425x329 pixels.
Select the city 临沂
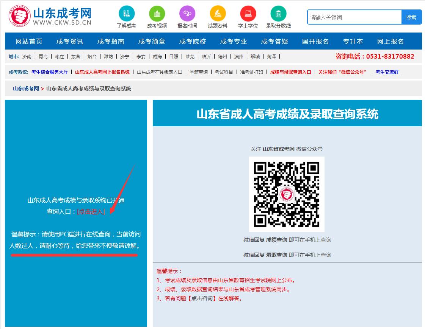click(x=206, y=56)
